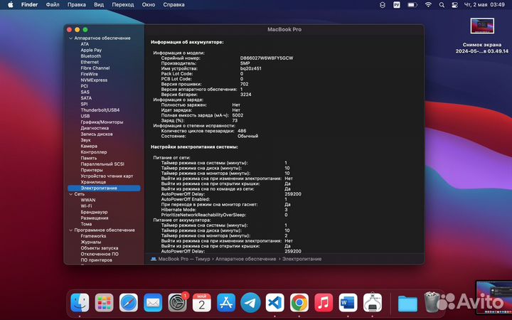Select Камера in the sidebar
The height and width of the screenshot is (320, 512).
click(89, 146)
